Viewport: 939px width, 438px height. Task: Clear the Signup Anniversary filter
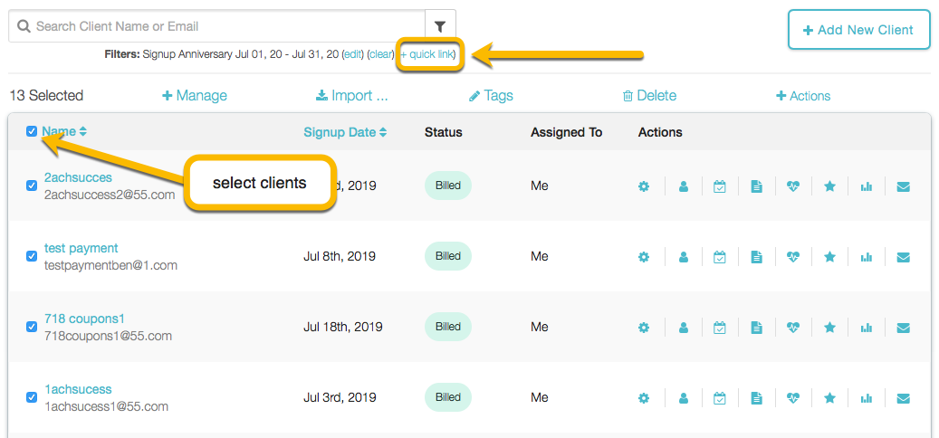tap(381, 54)
